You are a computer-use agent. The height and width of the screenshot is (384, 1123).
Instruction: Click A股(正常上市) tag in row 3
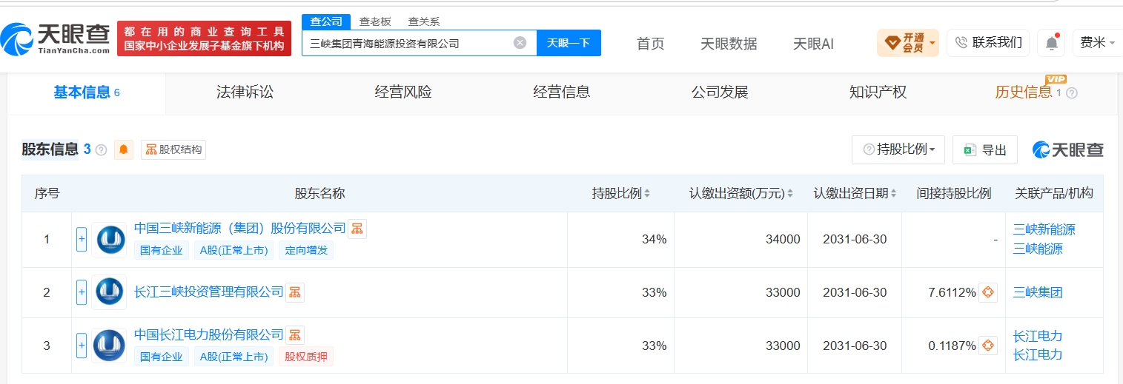click(234, 357)
